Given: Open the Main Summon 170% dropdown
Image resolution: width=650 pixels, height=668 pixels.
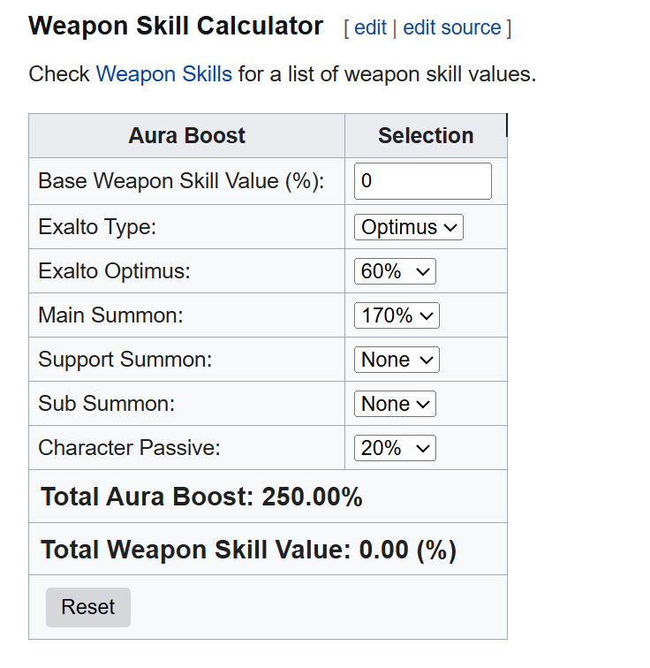Looking at the screenshot, I should click(x=397, y=315).
